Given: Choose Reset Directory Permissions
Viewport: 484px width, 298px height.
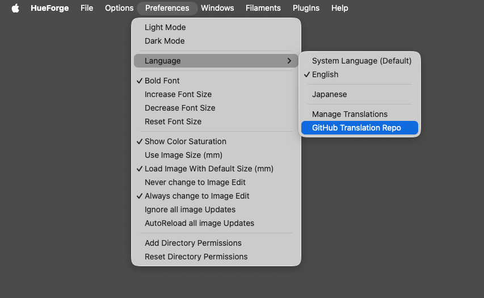Looking at the screenshot, I should 216,257.
